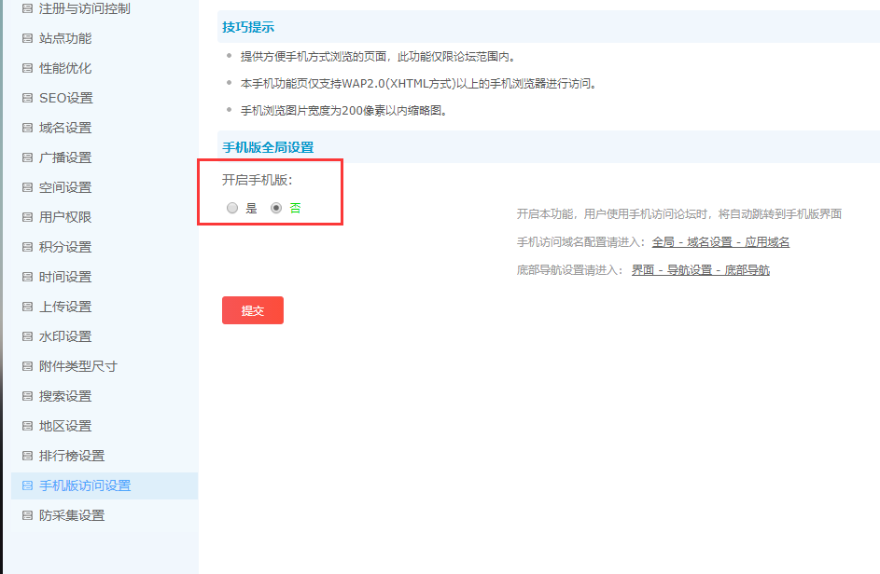Image resolution: width=880 pixels, height=574 pixels.
Task: Click the icon beside 搜索设置
Action: click(27, 396)
